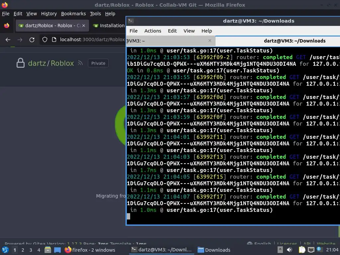340x255 pixels.
Task: Open Firefox History menu
Action: [x=49, y=14]
